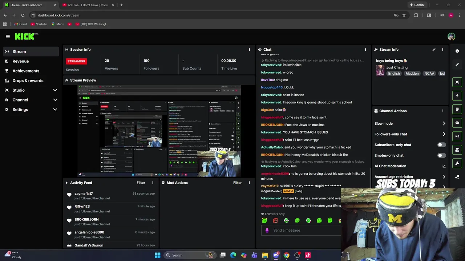
Task: Open Revenue page in sidebar
Action: coord(31,61)
